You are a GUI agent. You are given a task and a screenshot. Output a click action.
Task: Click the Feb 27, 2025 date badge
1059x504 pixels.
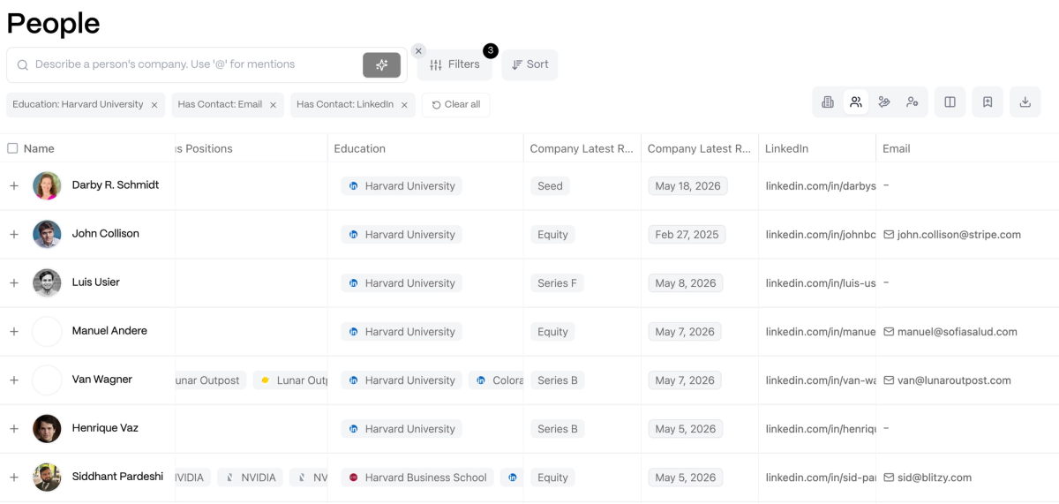point(687,235)
